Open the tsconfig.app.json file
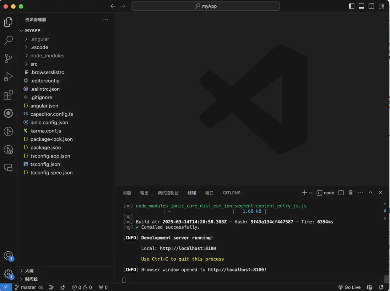Viewport: 390px width, 291px height. tap(66, 156)
